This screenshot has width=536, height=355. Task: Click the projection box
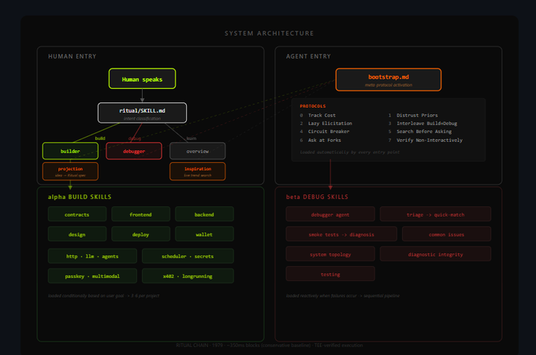click(x=70, y=172)
